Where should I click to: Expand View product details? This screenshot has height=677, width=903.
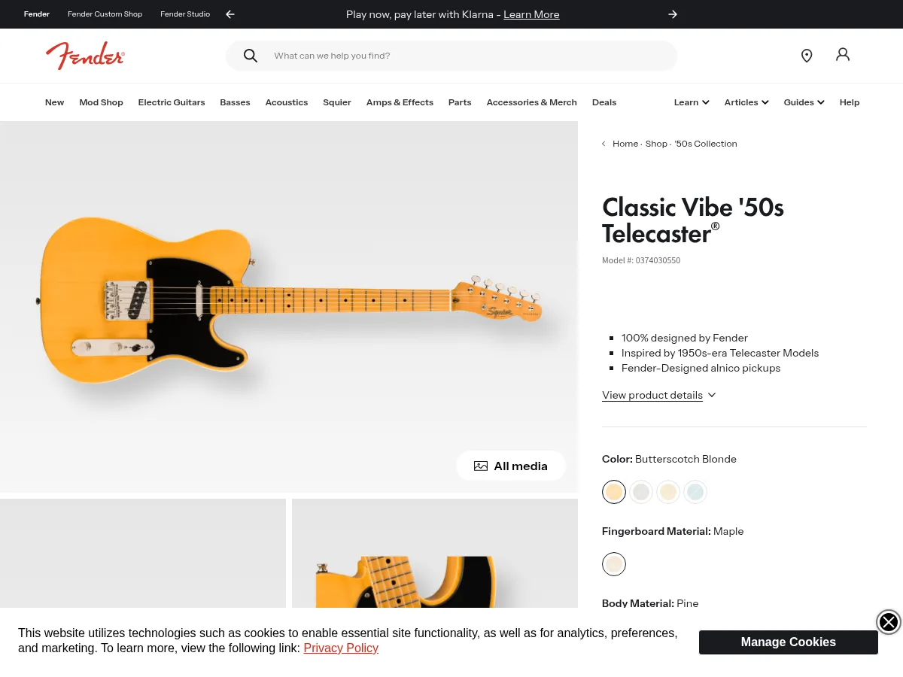[x=658, y=395]
